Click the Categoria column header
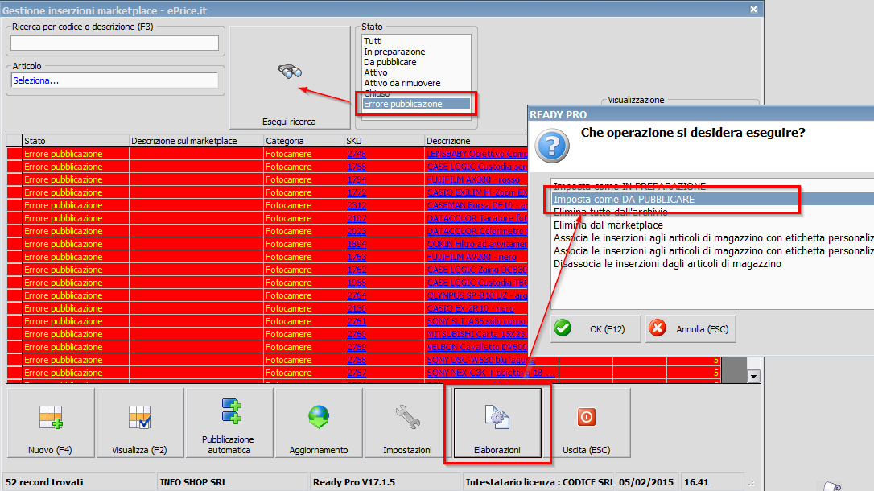 303,141
